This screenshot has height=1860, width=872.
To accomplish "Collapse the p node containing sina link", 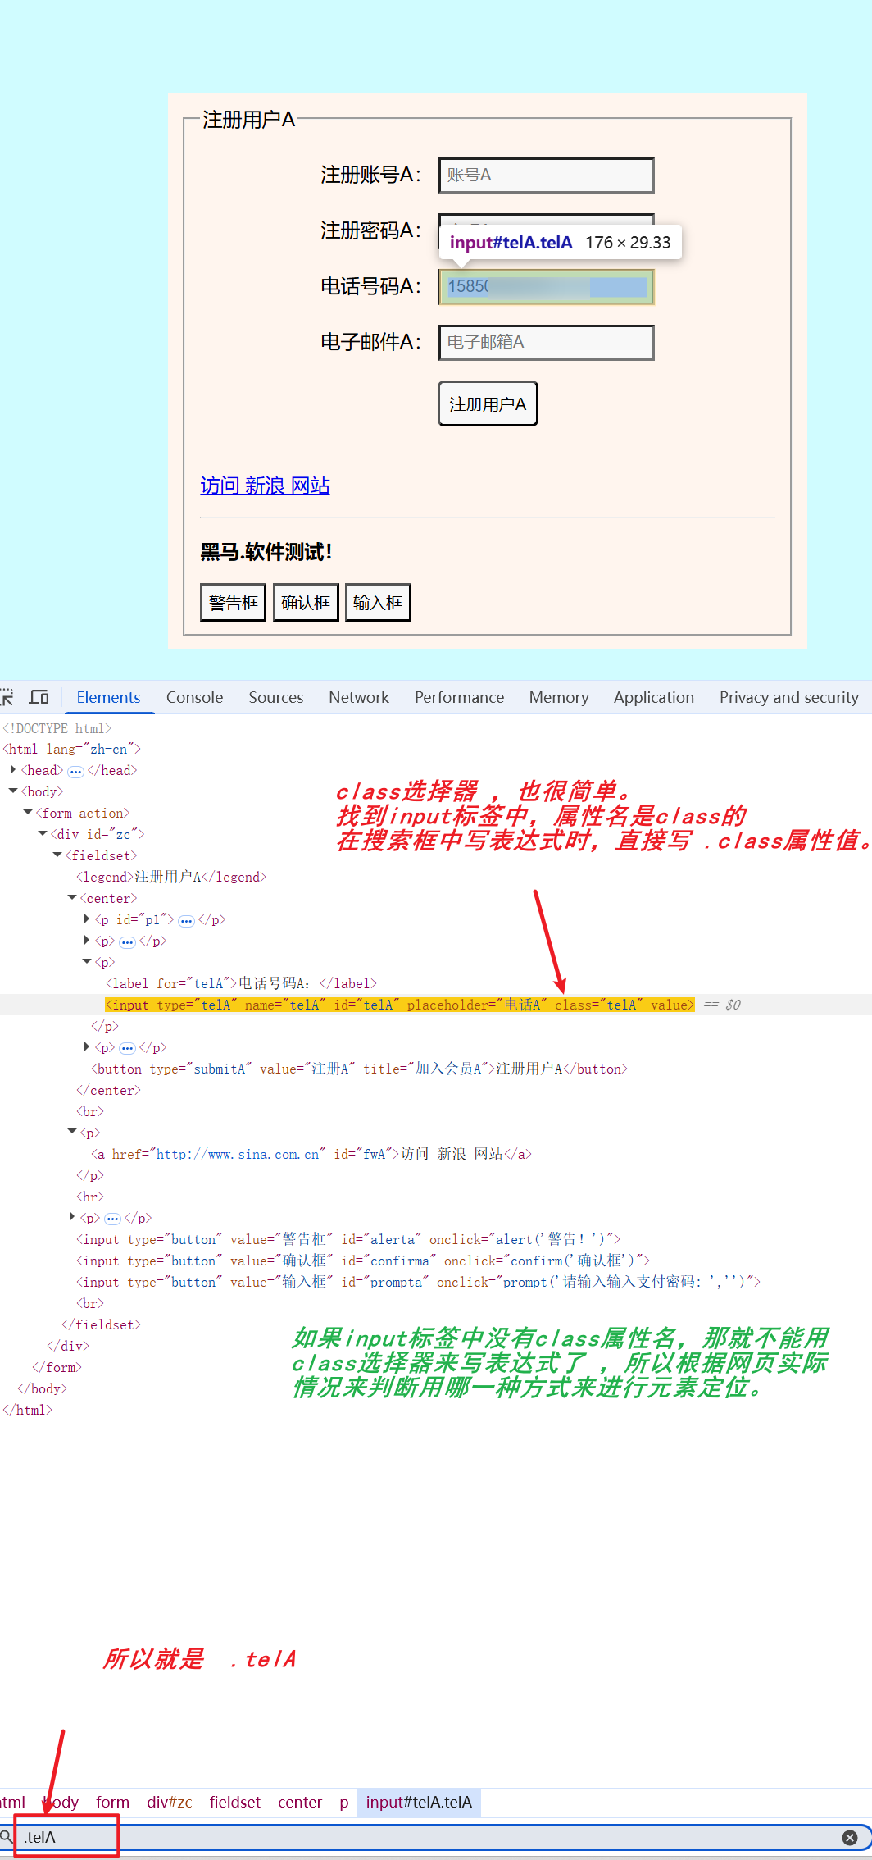I will pos(72,1133).
